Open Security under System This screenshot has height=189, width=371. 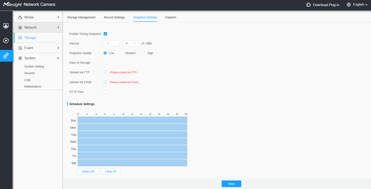[30, 73]
